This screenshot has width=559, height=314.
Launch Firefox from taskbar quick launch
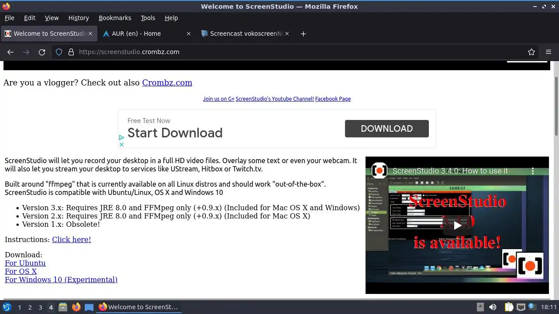(76, 307)
